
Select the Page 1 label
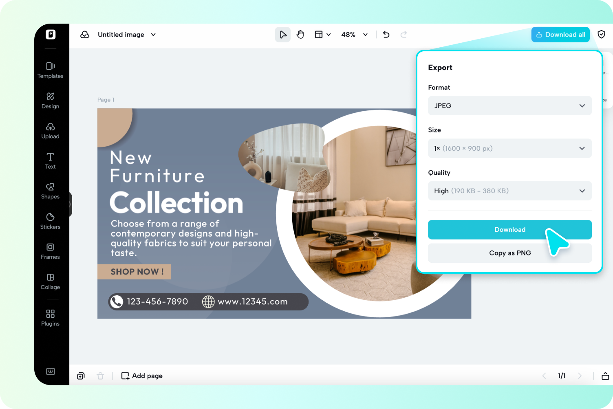click(106, 100)
